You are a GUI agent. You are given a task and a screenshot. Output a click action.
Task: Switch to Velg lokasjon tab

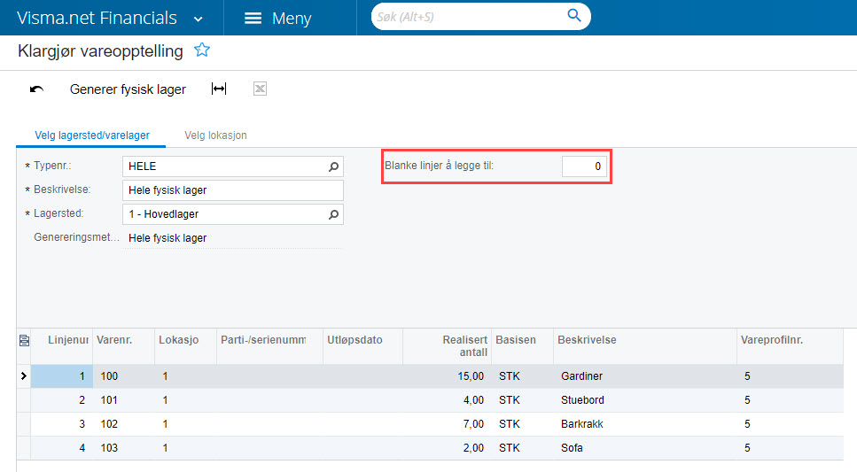click(x=215, y=135)
